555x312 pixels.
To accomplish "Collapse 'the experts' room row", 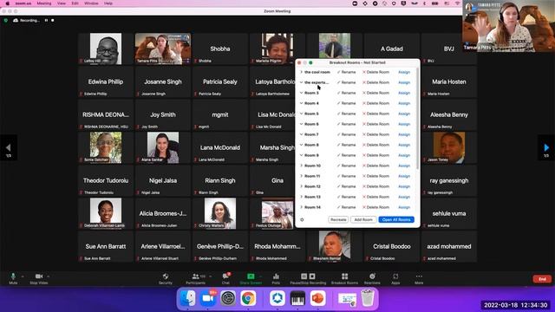I will [301, 82].
